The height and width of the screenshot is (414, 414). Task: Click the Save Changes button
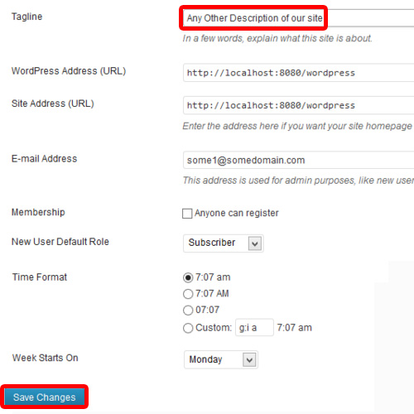(45, 397)
